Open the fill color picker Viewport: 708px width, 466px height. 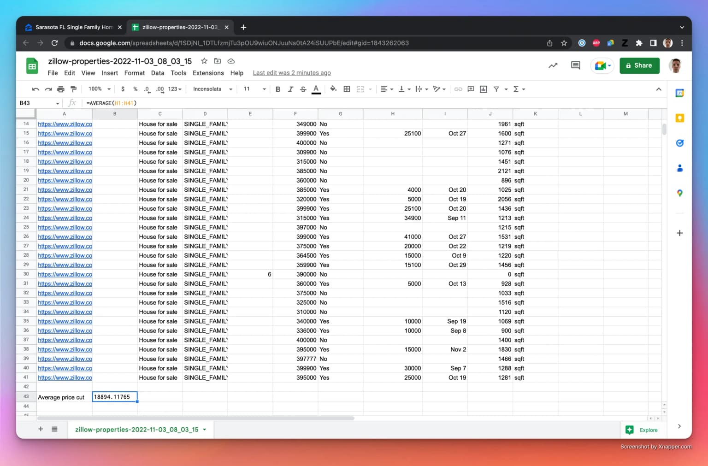333,89
